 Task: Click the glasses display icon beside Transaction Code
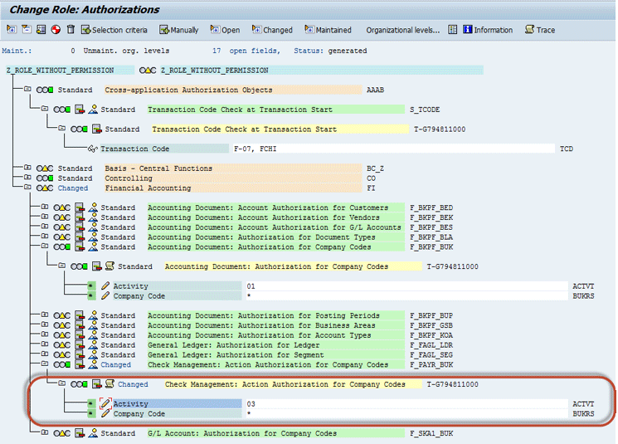coord(92,149)
